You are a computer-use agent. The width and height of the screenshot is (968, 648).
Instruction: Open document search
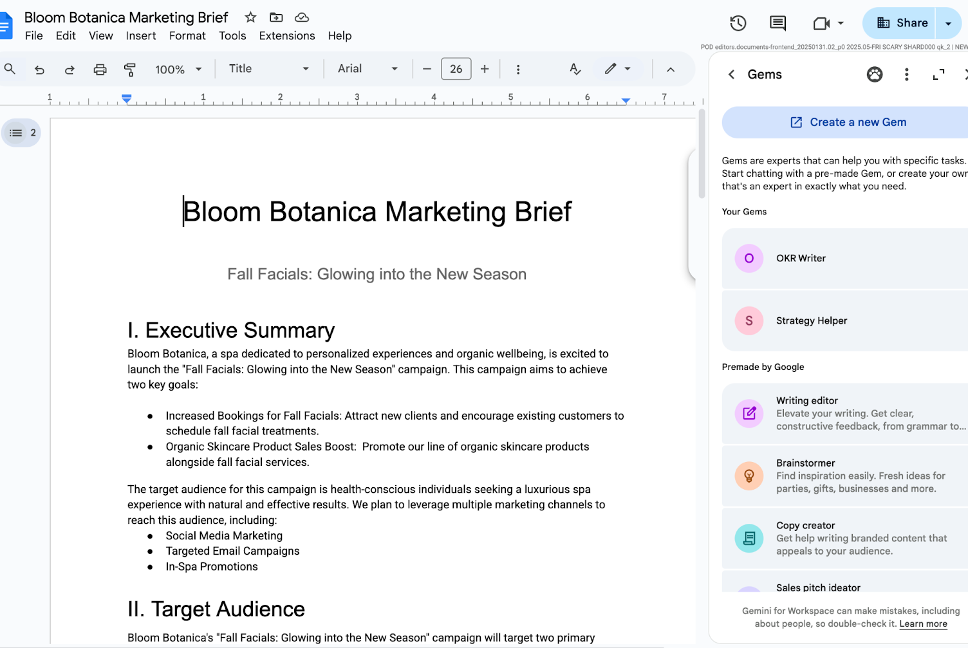(x=10, y=69)
